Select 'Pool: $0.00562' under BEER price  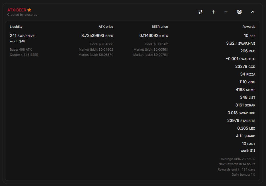coord(157,44)
